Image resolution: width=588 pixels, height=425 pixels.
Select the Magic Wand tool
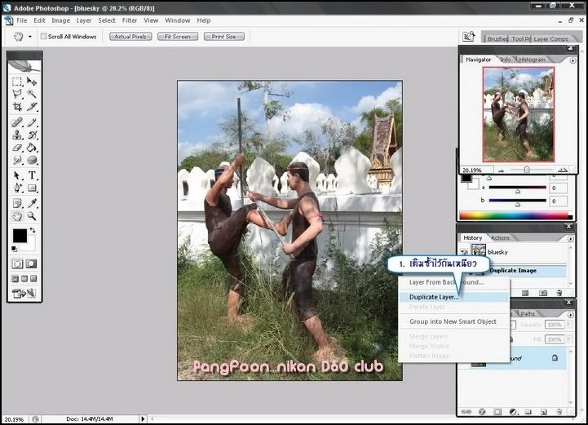tap(32, 94)
